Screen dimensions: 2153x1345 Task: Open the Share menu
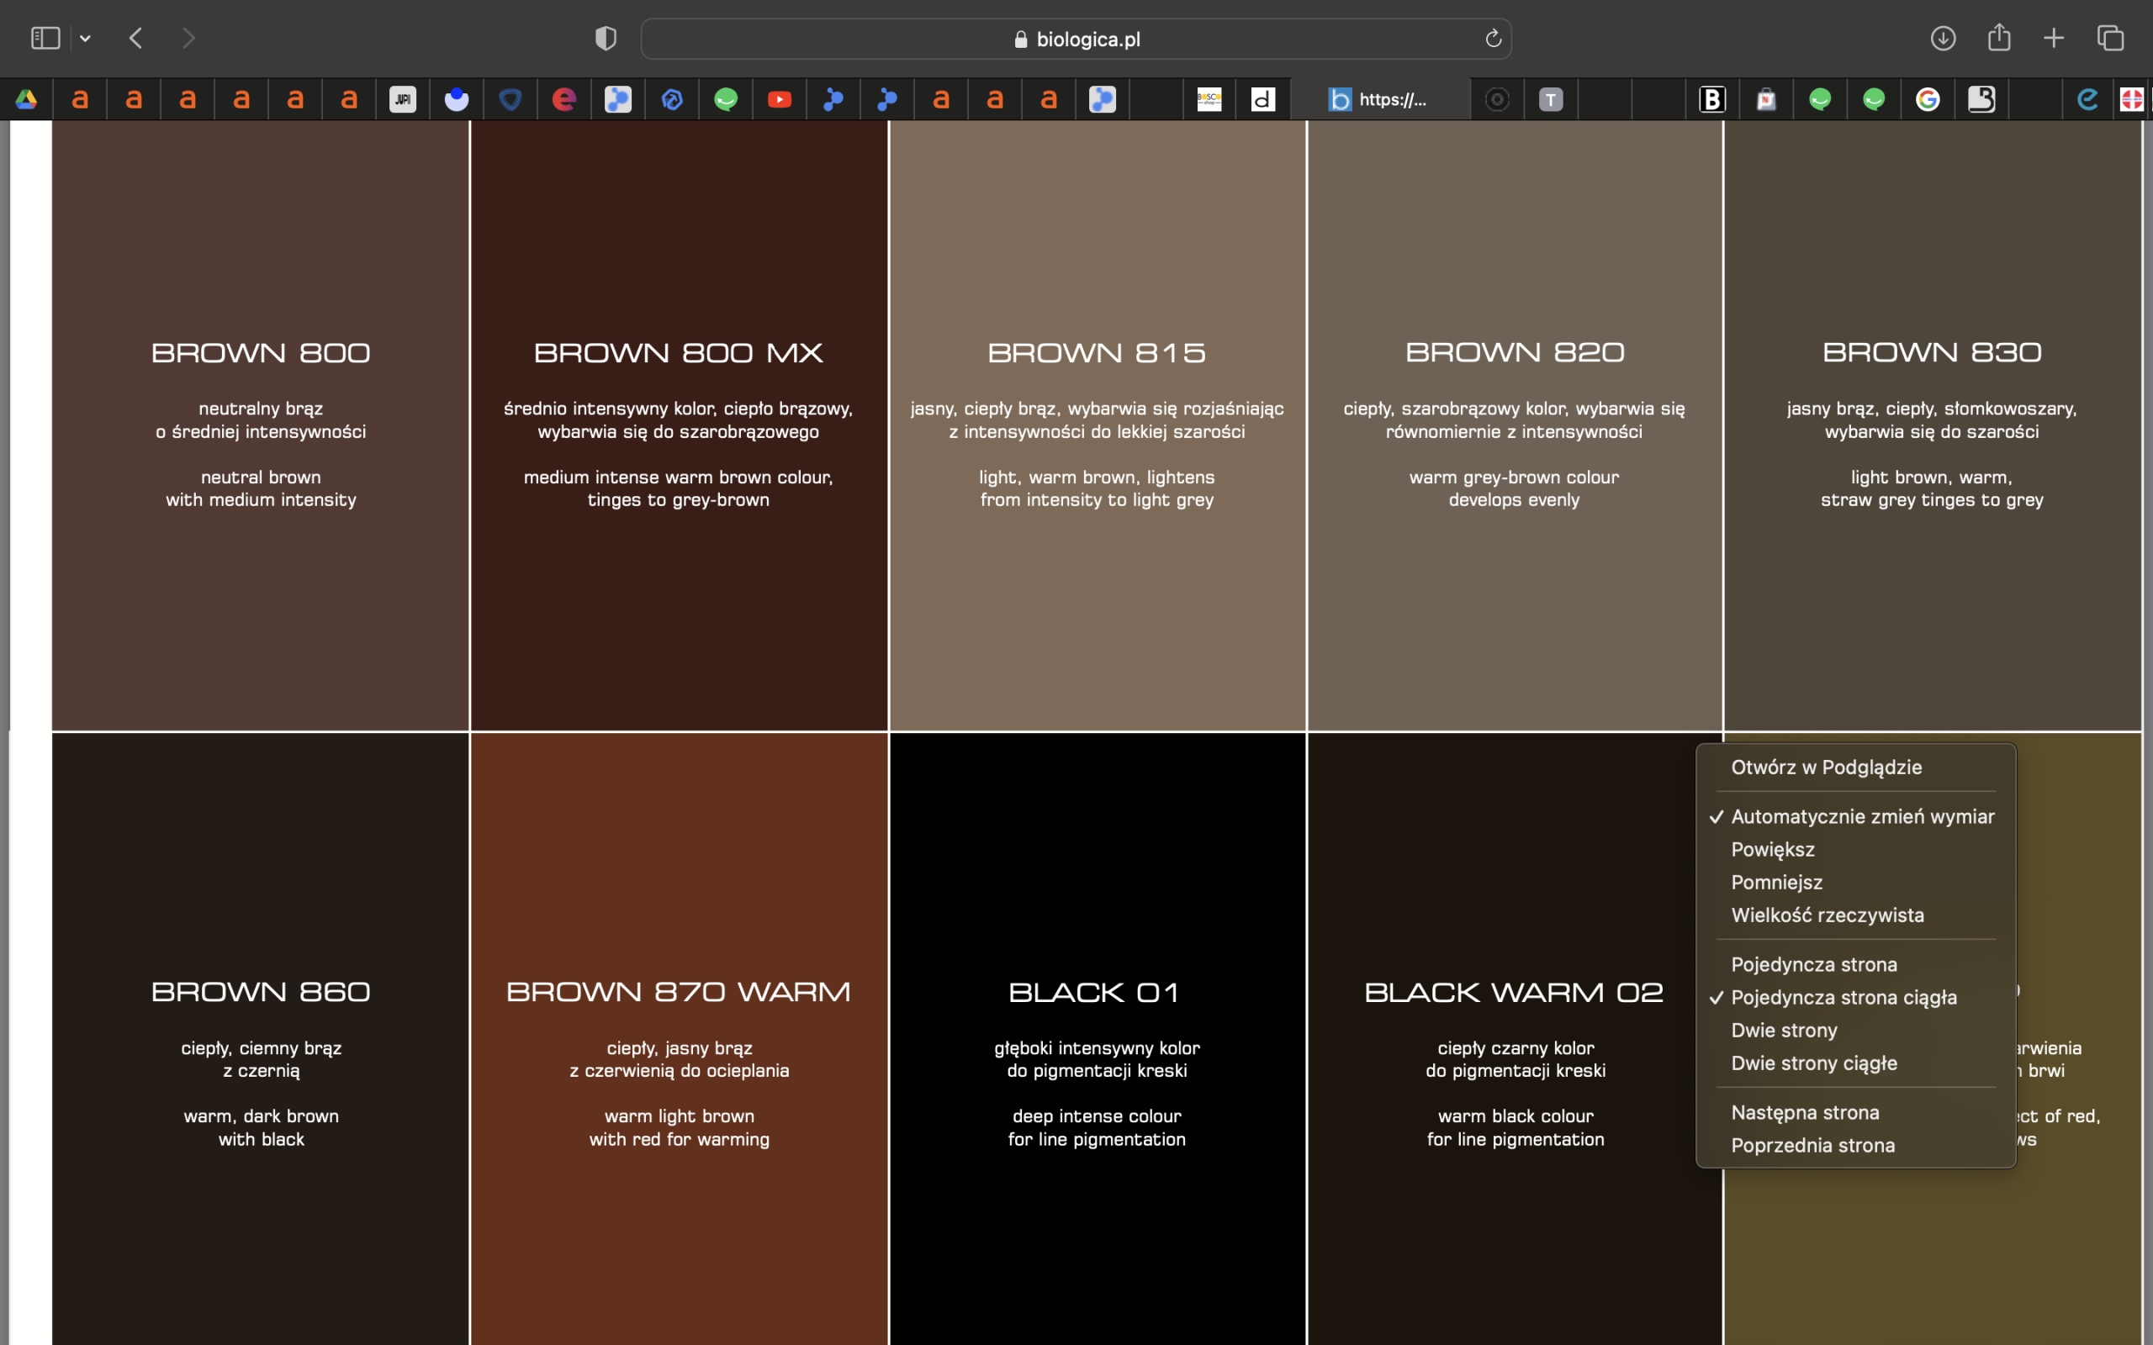pyautogui.click(x=1999, y=39)
